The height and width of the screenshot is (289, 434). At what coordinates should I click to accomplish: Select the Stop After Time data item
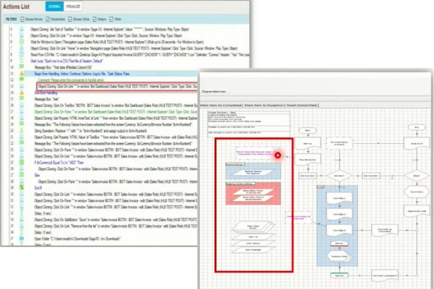253,191
